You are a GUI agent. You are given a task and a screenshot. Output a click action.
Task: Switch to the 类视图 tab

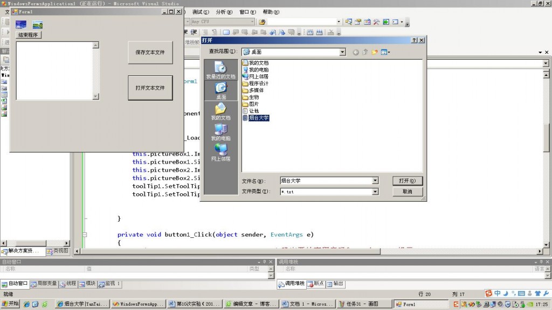58,251
